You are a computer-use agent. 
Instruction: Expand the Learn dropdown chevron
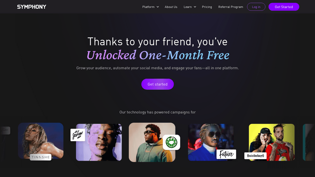(195, 7)
